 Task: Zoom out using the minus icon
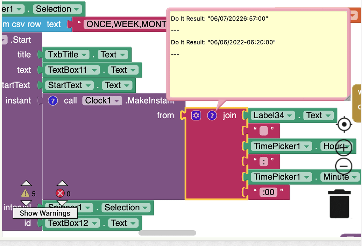pos(343,166)
